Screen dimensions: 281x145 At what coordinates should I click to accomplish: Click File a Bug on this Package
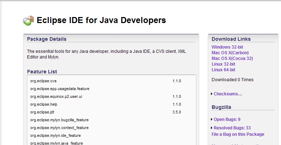[238, 134]
